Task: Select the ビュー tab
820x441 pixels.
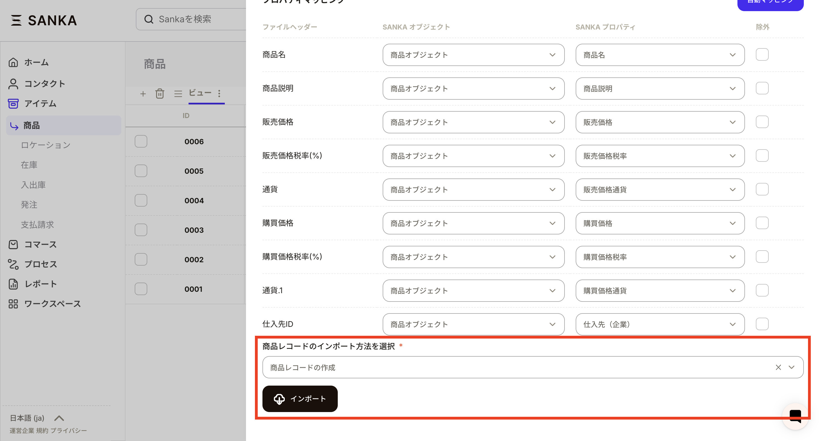Action: pyautogui.click(x=200, y=93)
